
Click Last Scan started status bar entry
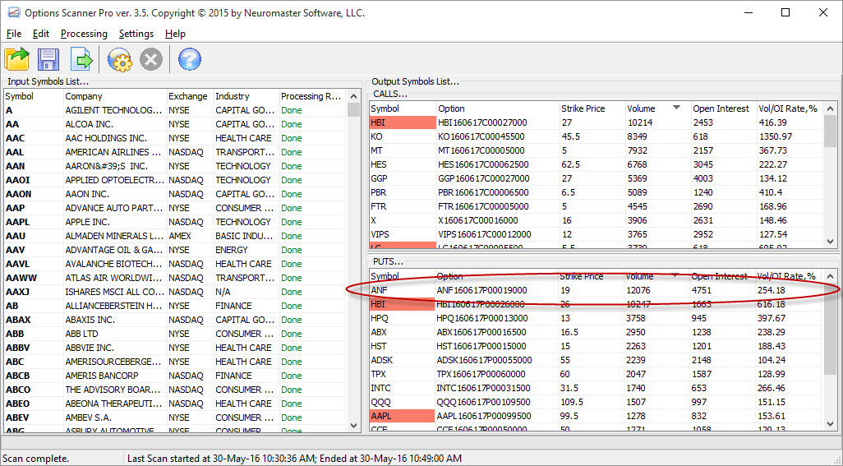(x=294, y=459)
